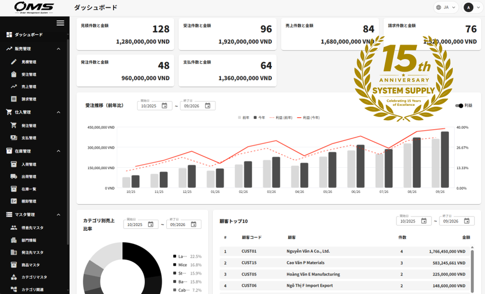Screen dimensions: 485x294
Task: Click 受注推移 start date field 10/2025
Action: 155,105
